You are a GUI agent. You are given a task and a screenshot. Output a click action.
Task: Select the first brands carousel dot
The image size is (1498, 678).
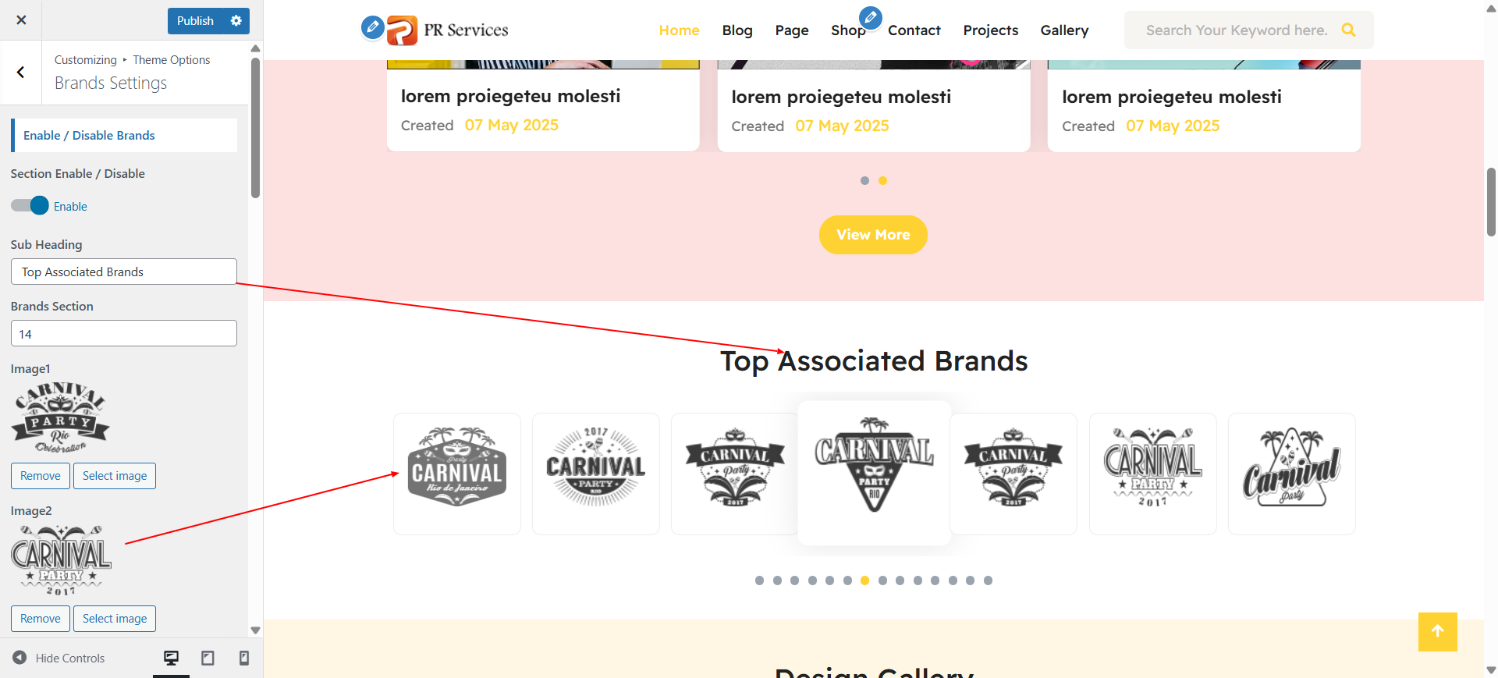pos(760,580)
